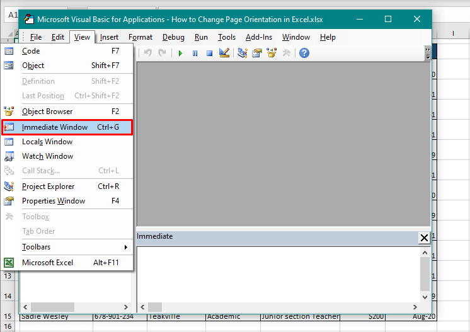Maximize the VBA editor window
Image resolution: width=470 pixels, height=332 pixels.
click(388, 19)
